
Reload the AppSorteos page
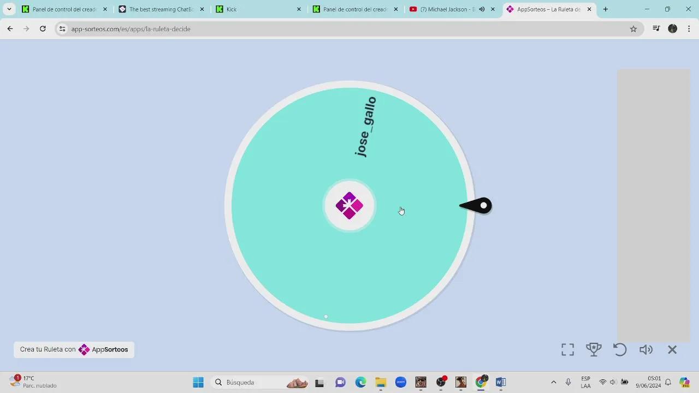[43, 29]
